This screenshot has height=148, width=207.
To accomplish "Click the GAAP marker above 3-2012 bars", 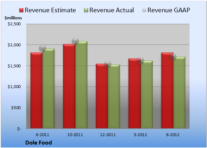I will click(140, 61).
